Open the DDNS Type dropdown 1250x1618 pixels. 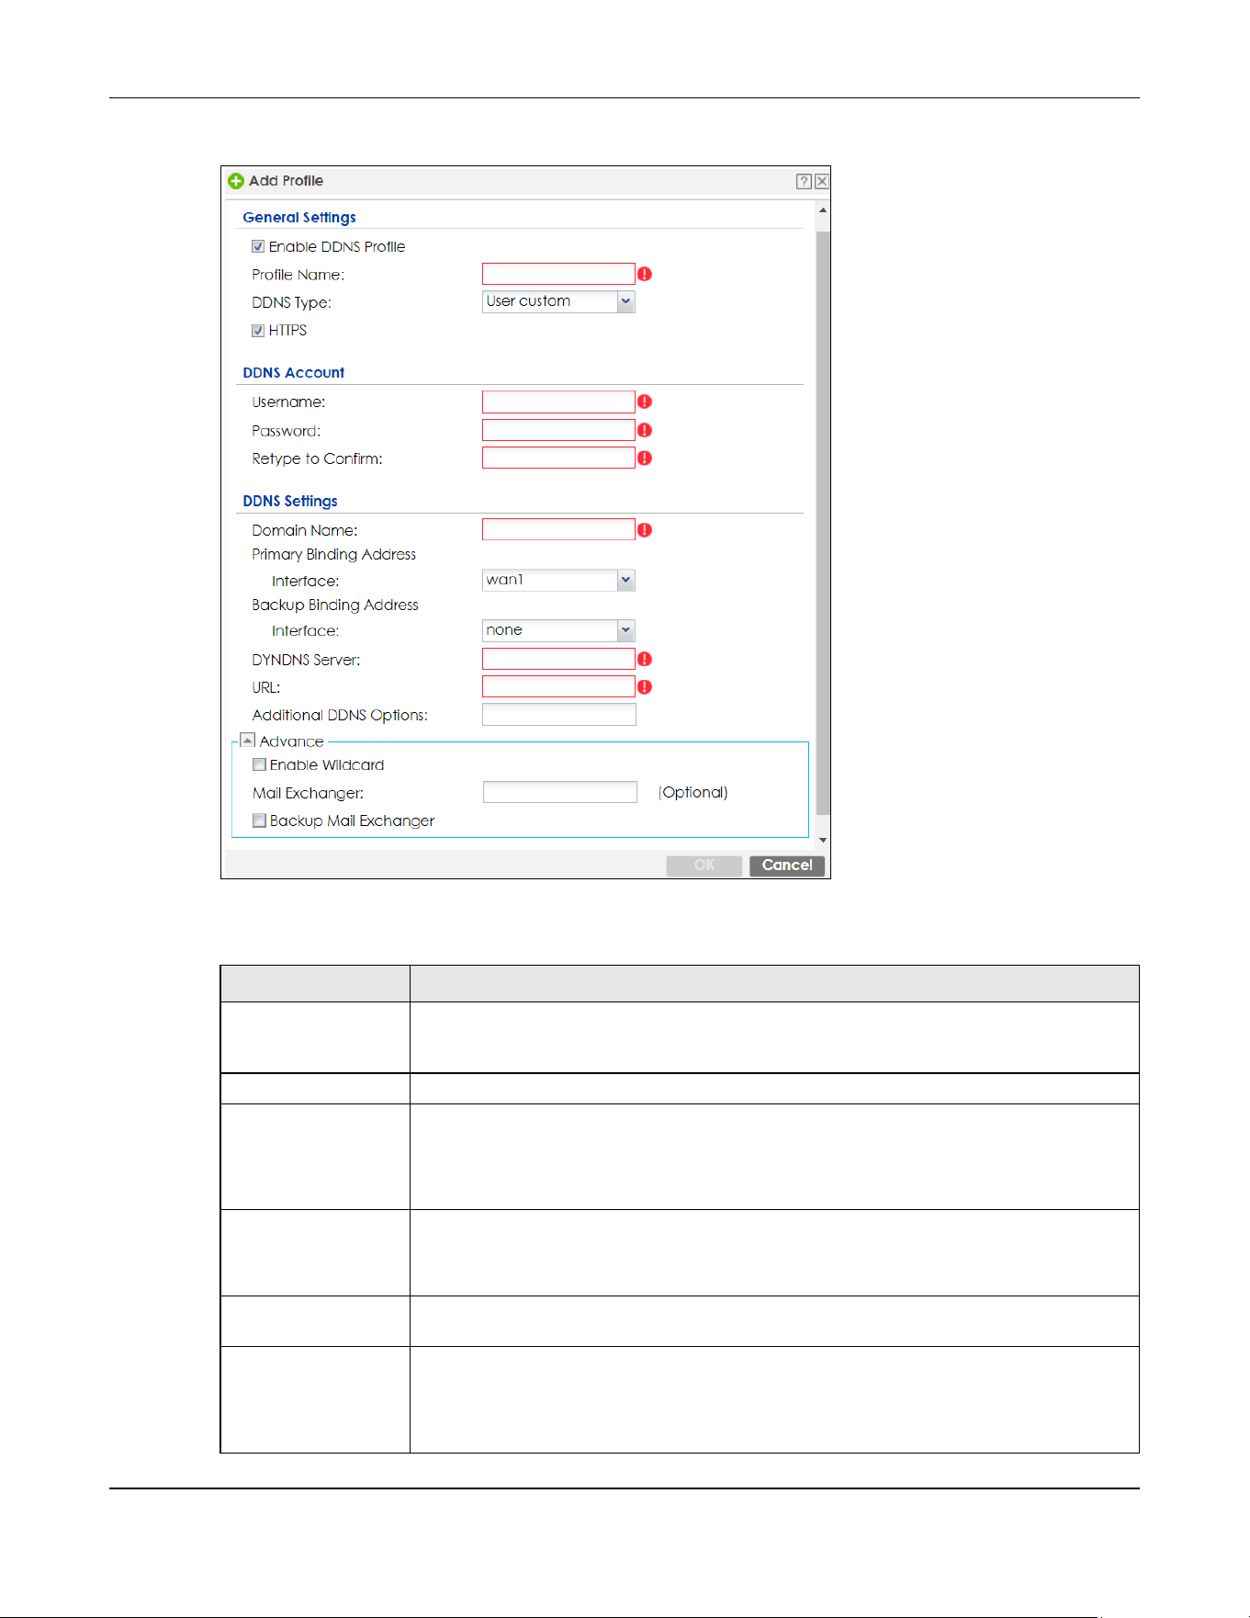[625, 301]
